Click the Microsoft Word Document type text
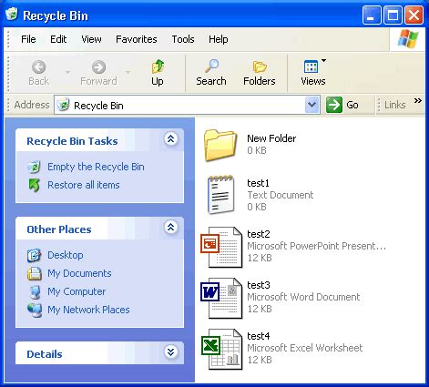This screenshot has width=429, height=387. (x=303, y=297)
